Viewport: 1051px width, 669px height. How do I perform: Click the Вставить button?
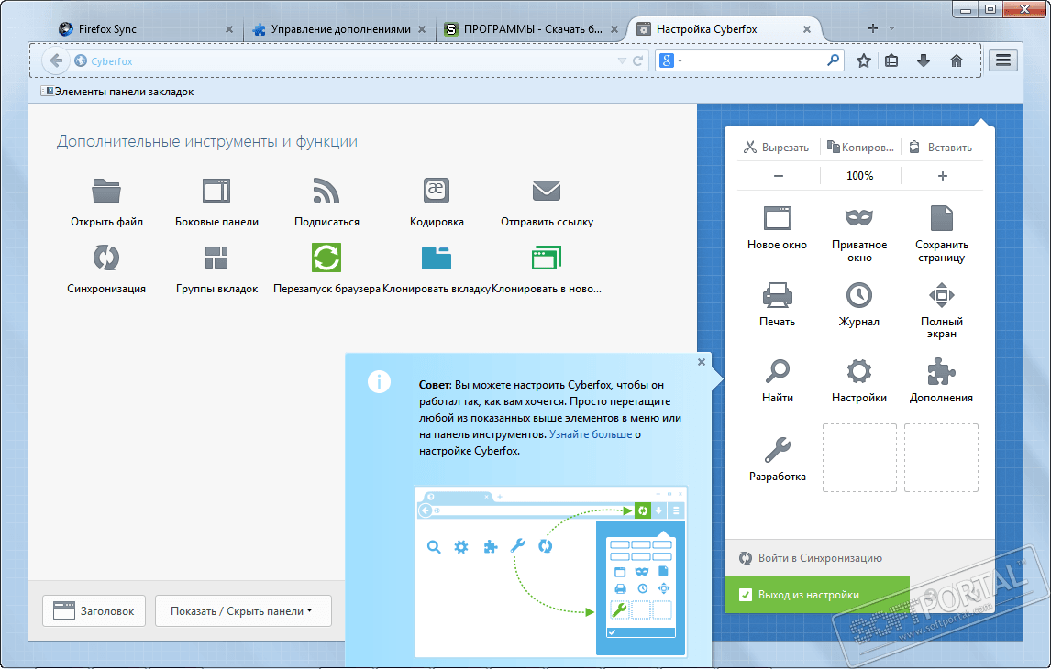941,148
